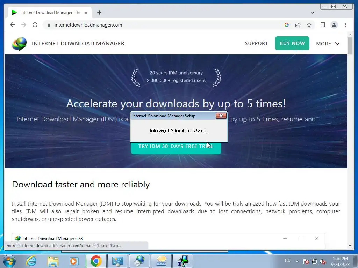Click the page scrollbar up arrow
This screenshot has height=268, width=358.
[x=350, y=35]
